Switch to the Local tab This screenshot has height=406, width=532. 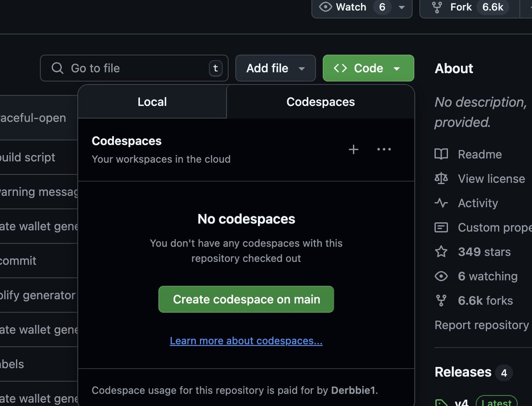(x=152, y=101)
